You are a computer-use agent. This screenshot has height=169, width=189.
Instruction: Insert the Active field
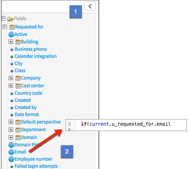[21, 34]
